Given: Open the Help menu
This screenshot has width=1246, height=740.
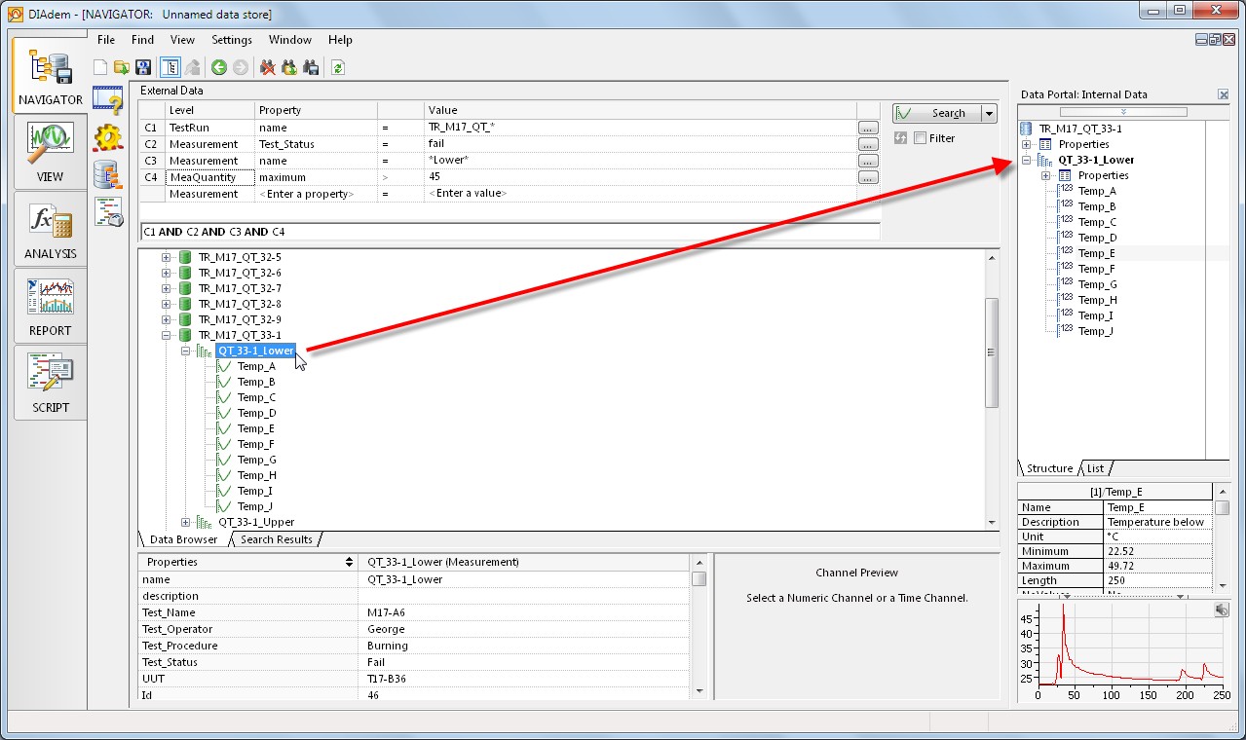Looking at the screenshot, I should tap(340, 40).
